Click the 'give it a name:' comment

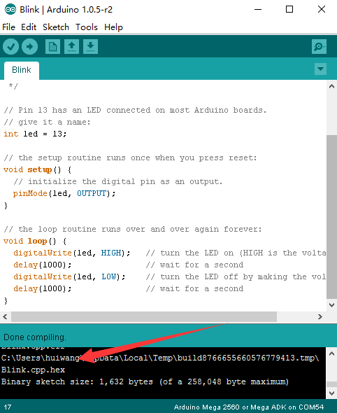pos(47,122)
